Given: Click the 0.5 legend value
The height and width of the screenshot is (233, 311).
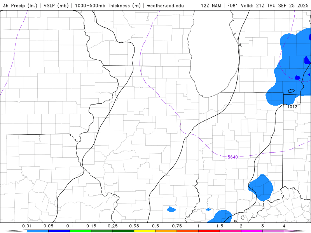Looking at the screenshot, I should (x=155, y=226).
